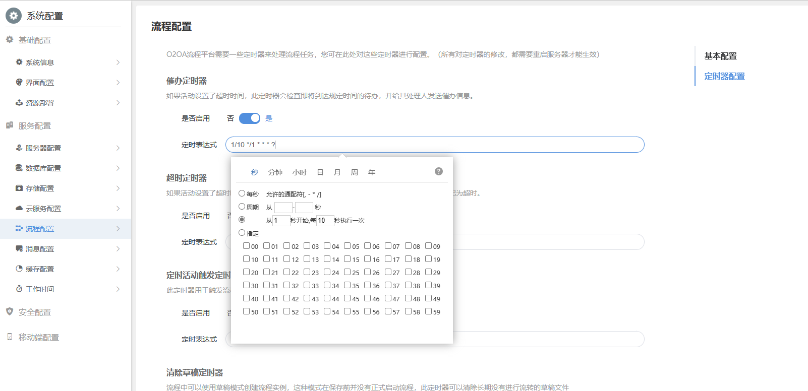Click the 数据库配置 database icon
808x391 pixels.
pyautogui.click(x=19, y=168)
